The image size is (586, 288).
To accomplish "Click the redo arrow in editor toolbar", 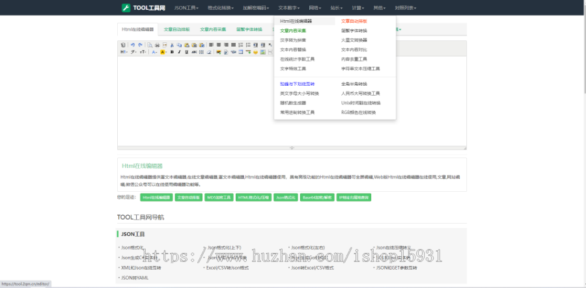I will (139, 45).
